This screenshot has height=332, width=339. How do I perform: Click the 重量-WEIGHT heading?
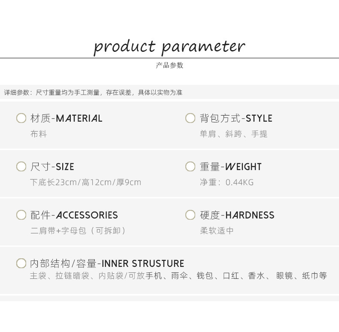[x=230, y=167]
